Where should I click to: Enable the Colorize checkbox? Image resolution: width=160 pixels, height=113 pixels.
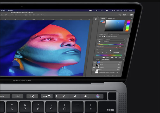coord(111,53)
